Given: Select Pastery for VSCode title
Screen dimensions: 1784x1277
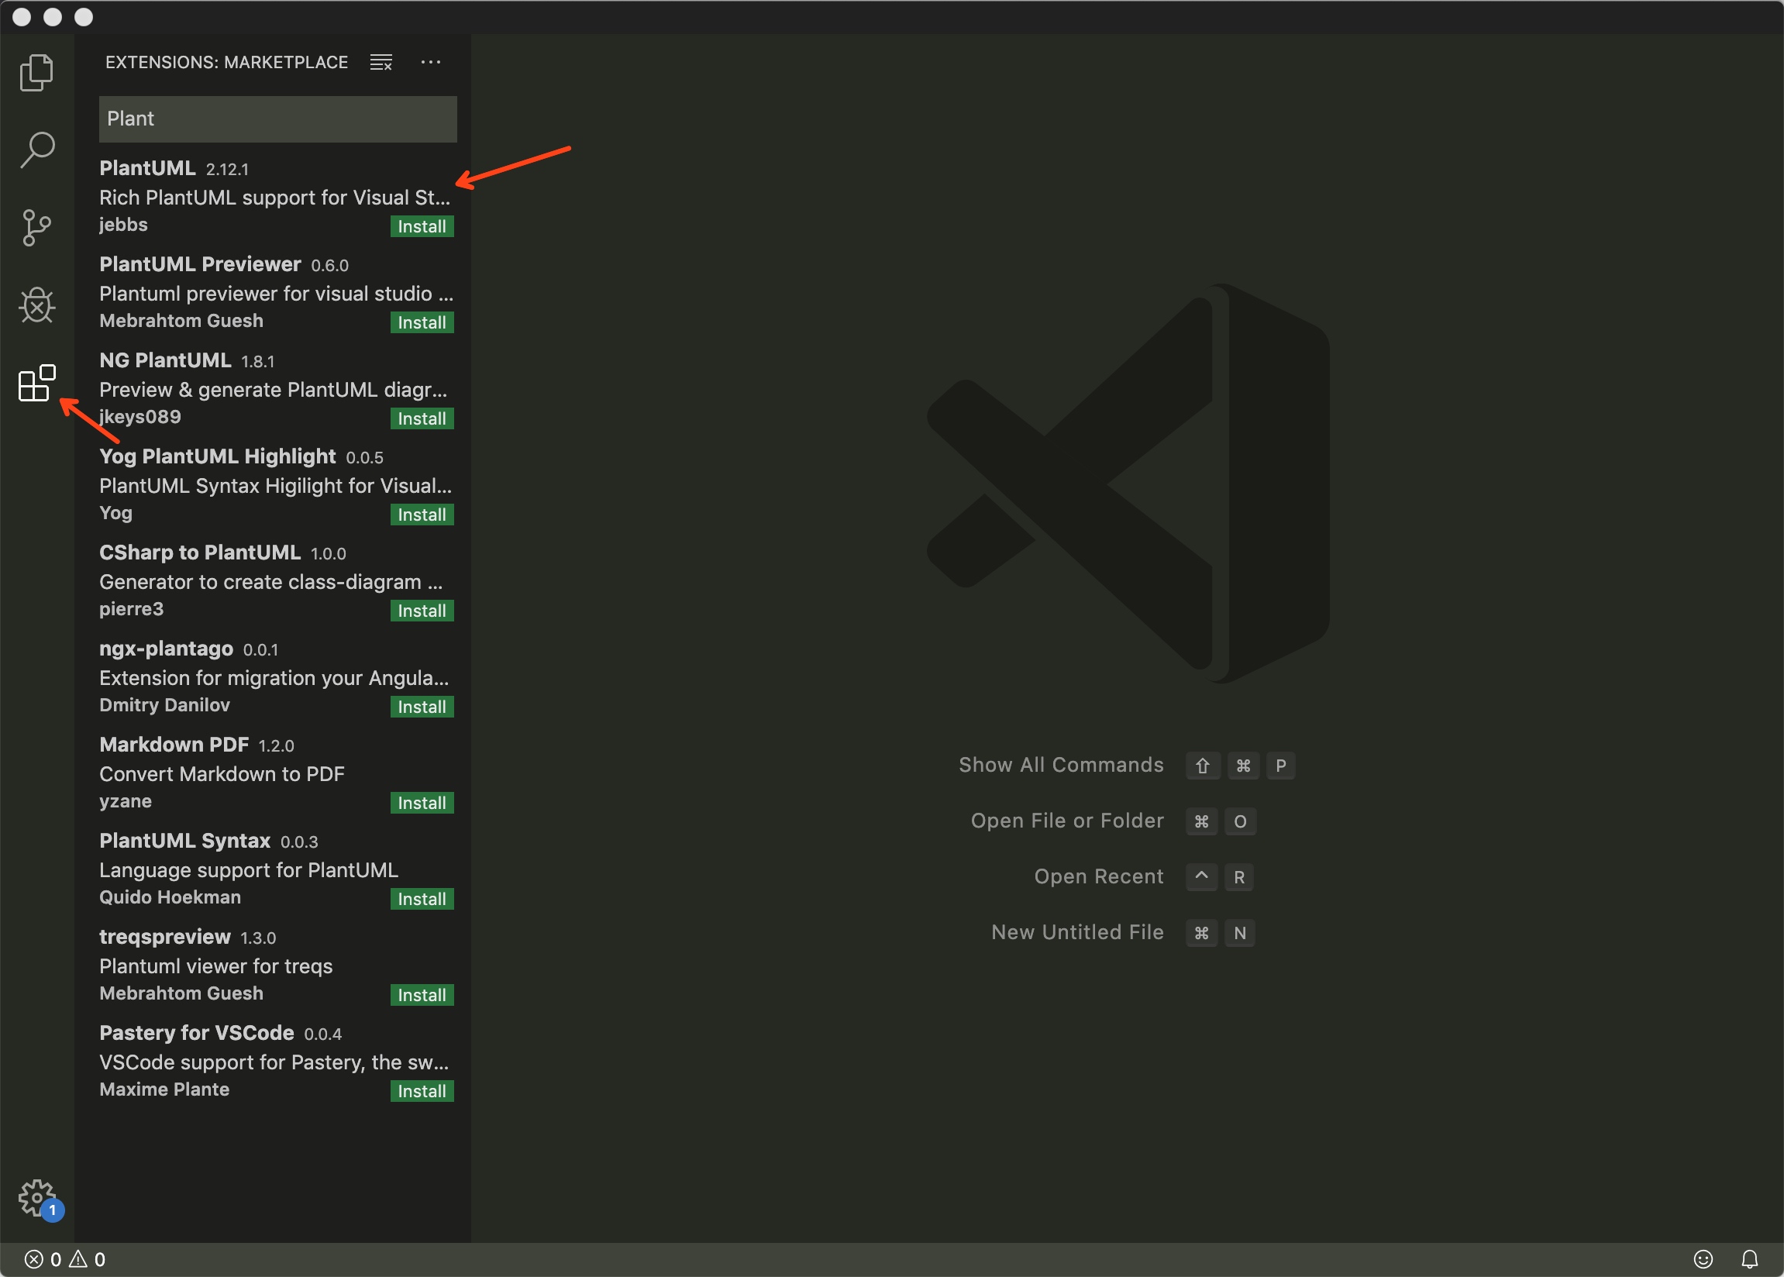Looking at the screenshot, I should coord(197,1032).
